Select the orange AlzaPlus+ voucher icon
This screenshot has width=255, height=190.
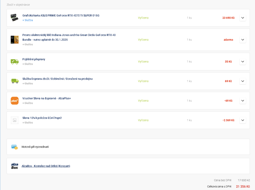coord(15,100)
